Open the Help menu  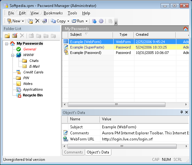click(86, 13)
